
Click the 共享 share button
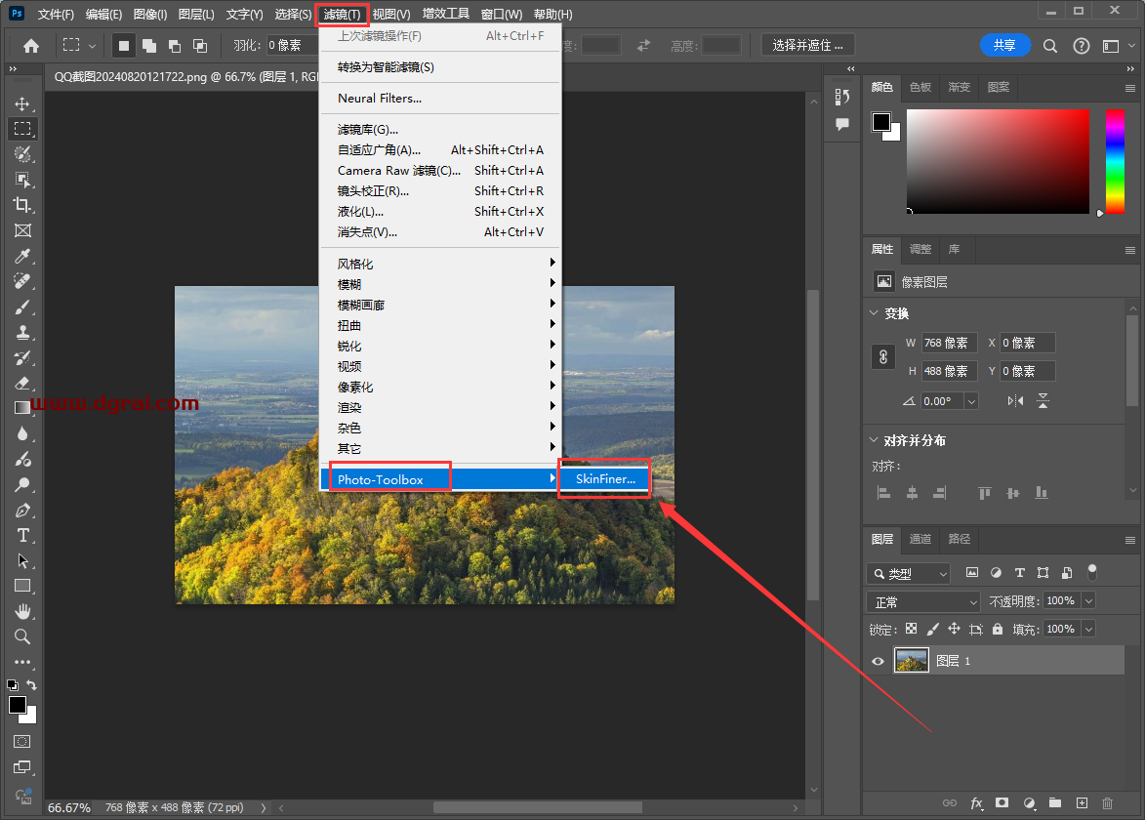[x=1004, y=45]
